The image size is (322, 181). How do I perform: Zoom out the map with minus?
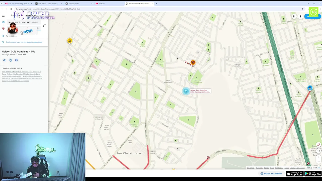(318, 161)
